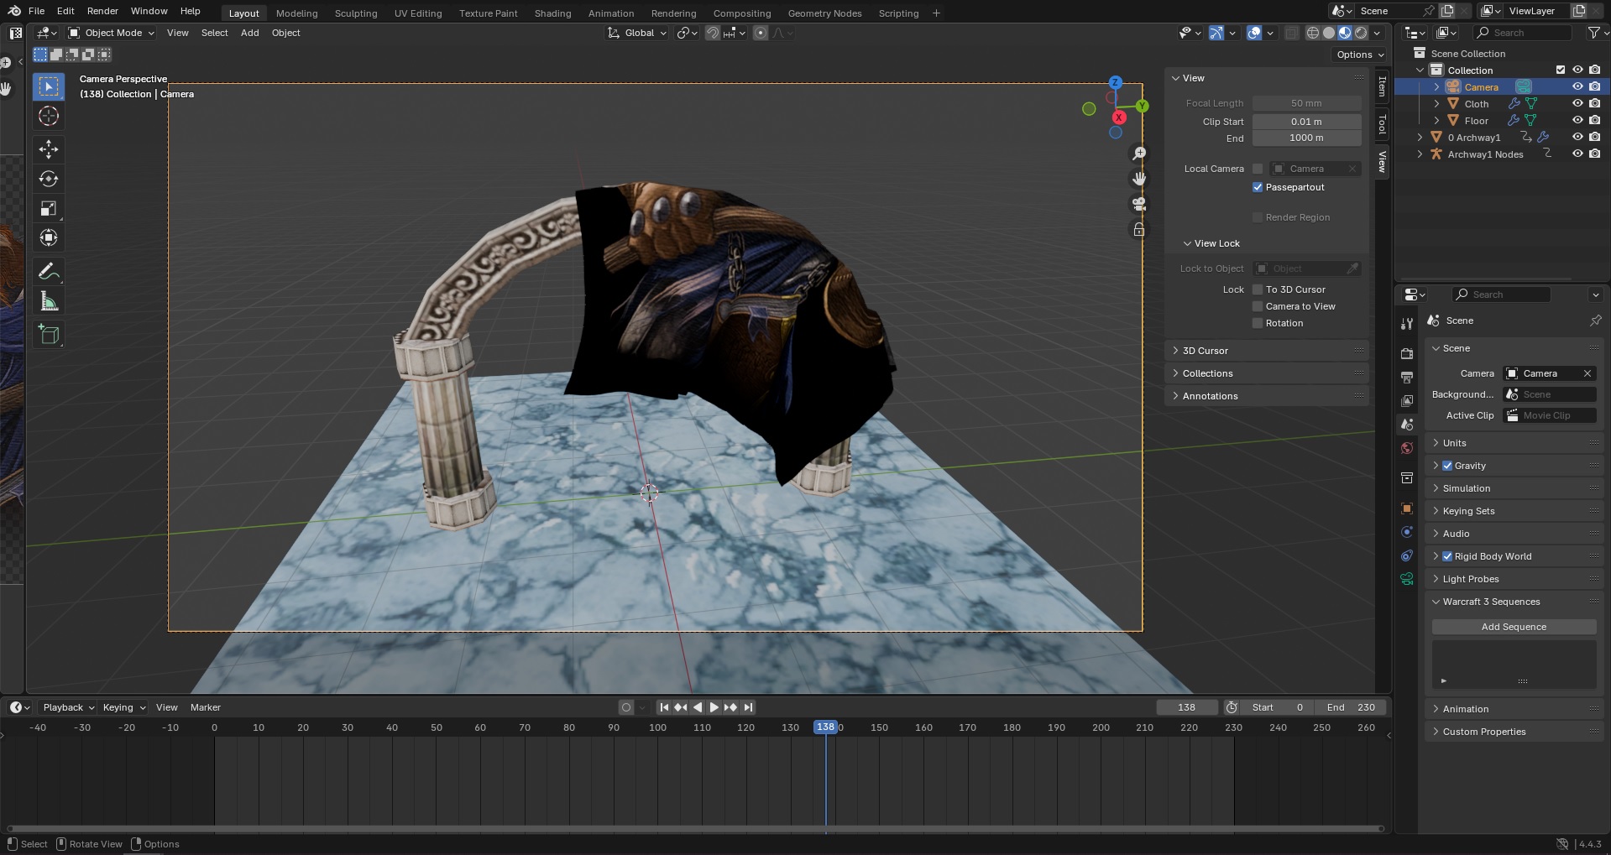Select the 3D Cursor tool
Image resolution: width=1611 pixels, height=855 pixels.
(x=49, y=116)
